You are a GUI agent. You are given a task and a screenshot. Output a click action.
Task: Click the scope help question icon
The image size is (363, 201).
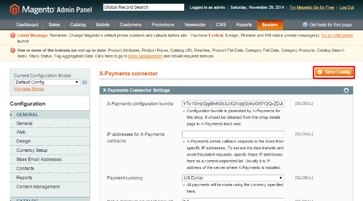point(85,82)
